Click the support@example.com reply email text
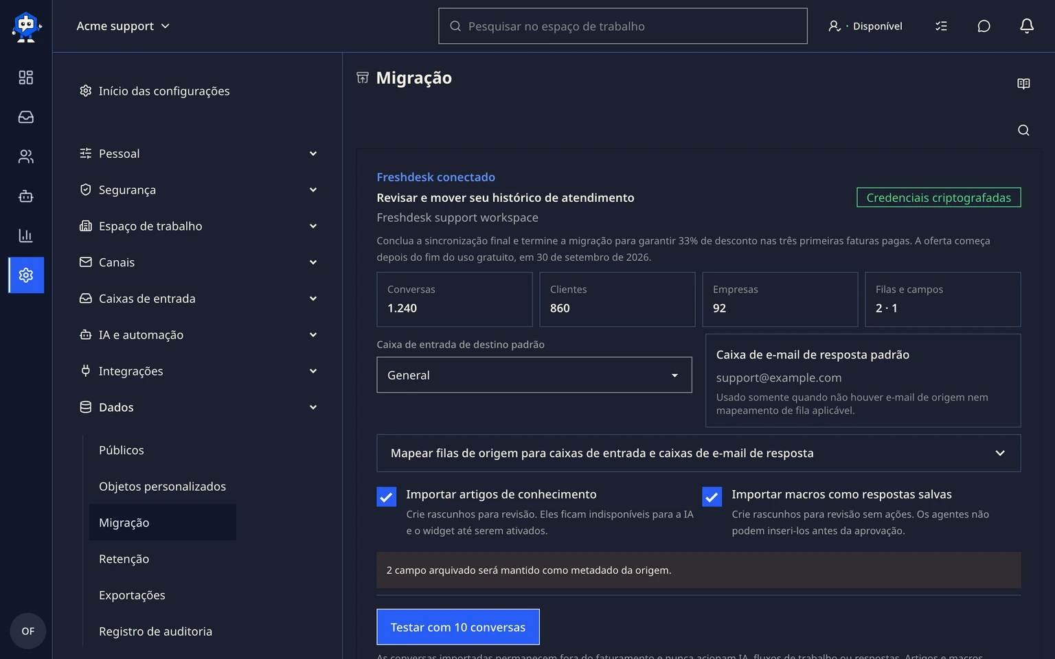 779,378
